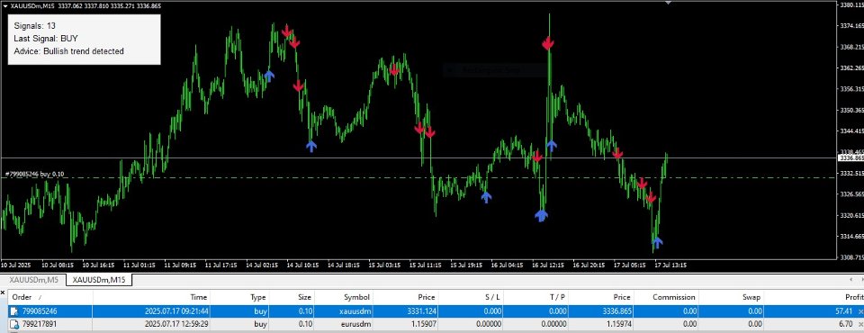The width and height of the screenshot is (864, 333).
Task: Click the order icon for 799085246
Action: pyautogui.click(x=15, y=311)
